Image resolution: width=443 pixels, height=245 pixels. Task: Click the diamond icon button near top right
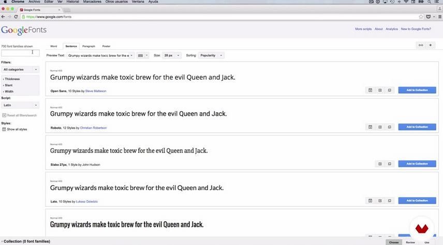pos(430,45)
